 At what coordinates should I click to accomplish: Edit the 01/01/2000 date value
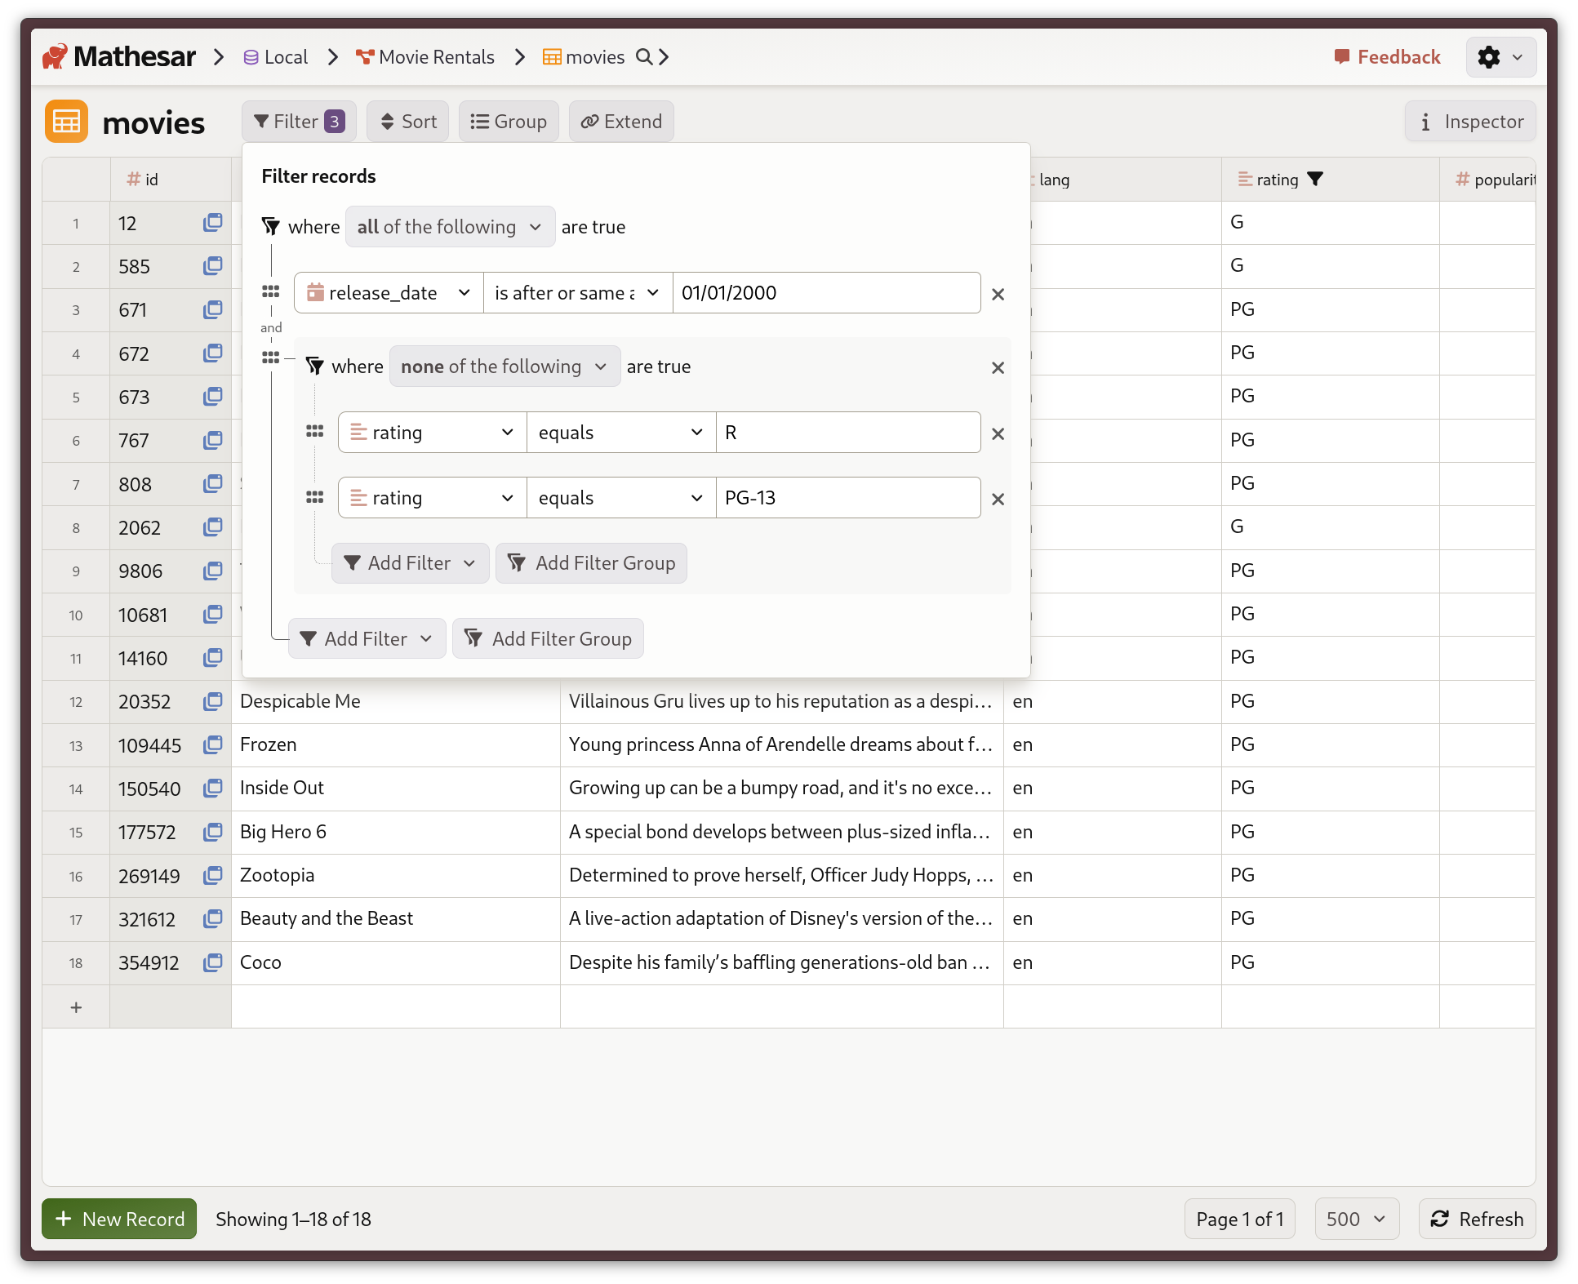[x=826, y=292]
